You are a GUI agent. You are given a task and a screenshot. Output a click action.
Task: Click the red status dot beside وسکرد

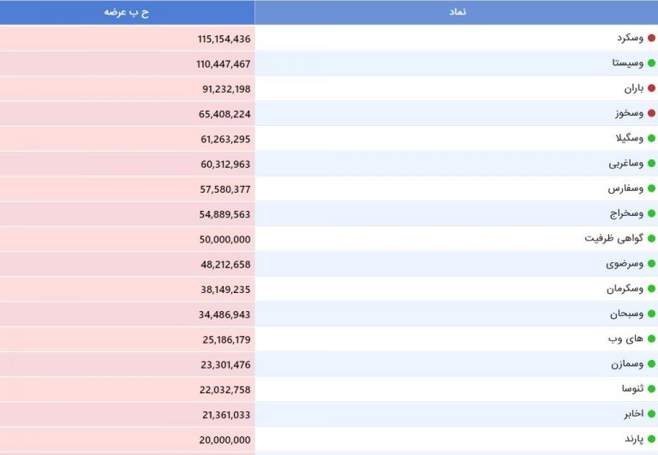tap(651, 39)
